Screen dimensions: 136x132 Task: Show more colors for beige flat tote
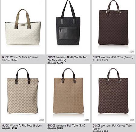pos(41,120)
